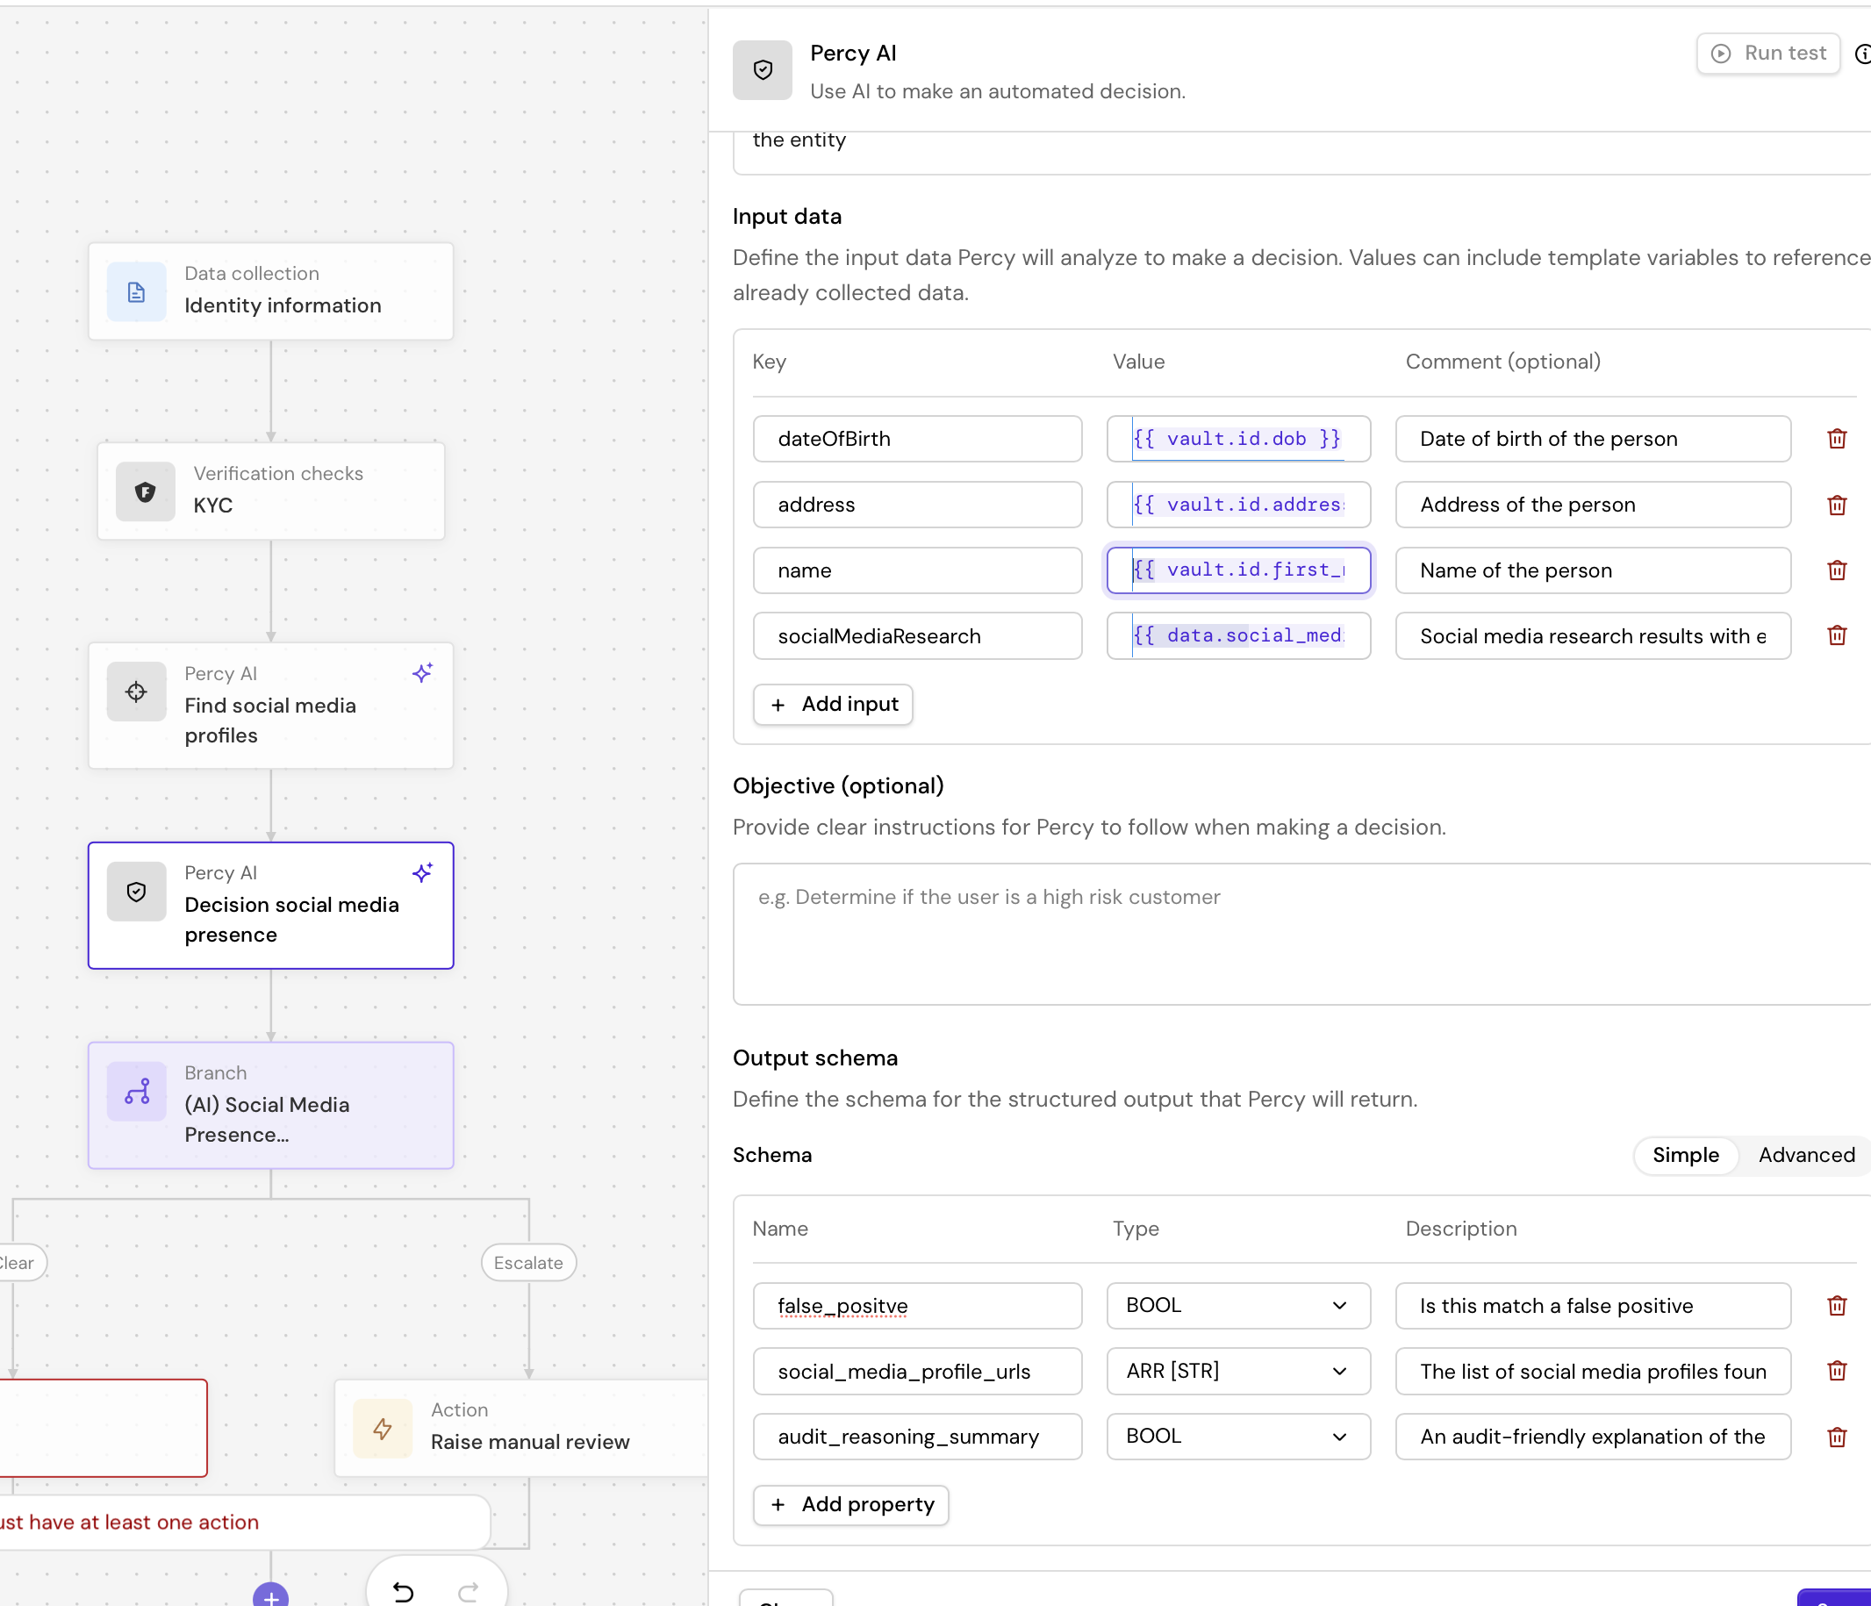
Task: Click the Add input button
Action: 833,704
